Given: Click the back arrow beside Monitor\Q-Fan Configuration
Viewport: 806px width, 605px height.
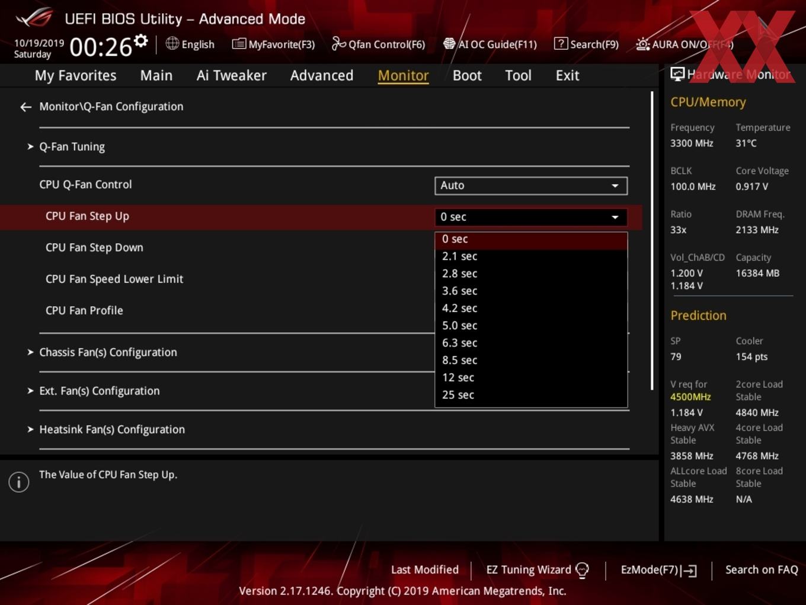Looking at the screenshot, I should click(25, 107).
